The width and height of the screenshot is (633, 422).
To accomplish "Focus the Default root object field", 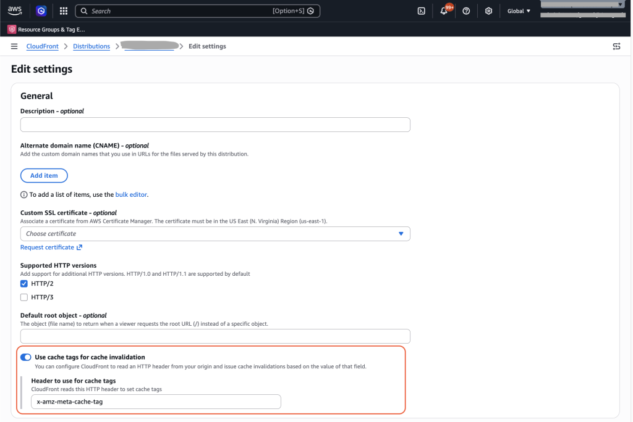I will coord(215,336).
